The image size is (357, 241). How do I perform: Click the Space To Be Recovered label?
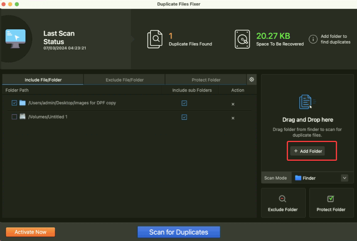[x=280, y=44]
